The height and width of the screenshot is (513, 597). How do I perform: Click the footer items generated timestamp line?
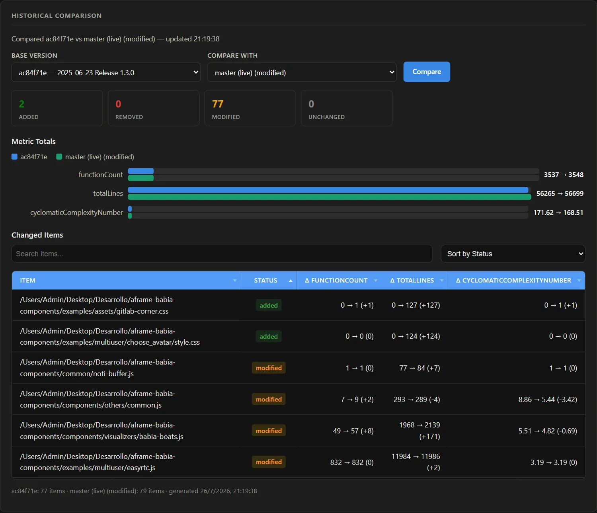coord(134,491)
